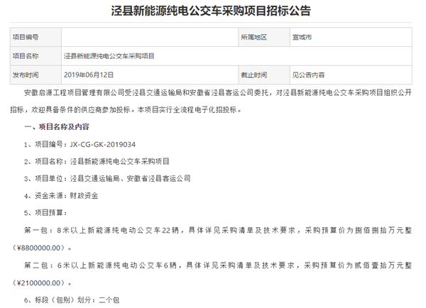The height and width of the screenshot is (308, 426).
Task: Select the budget amount ¥2100000.00
Action: click(43, 282)
